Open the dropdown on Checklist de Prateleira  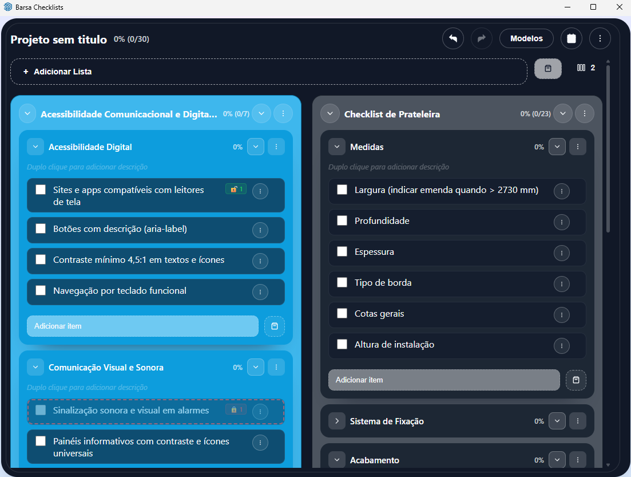[x=562, y=113]
